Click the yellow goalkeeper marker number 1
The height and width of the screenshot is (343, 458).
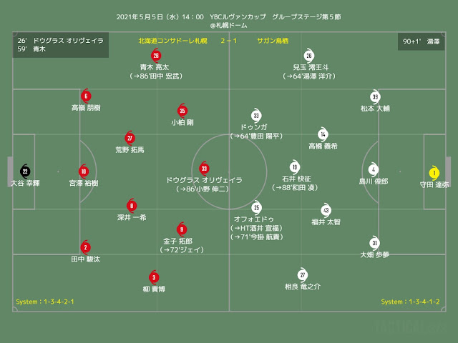coord(434,173)
